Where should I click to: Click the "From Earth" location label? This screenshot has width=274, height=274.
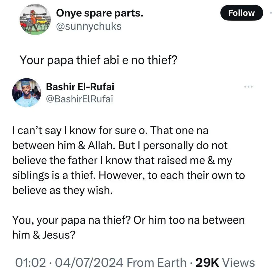point(157,262)
